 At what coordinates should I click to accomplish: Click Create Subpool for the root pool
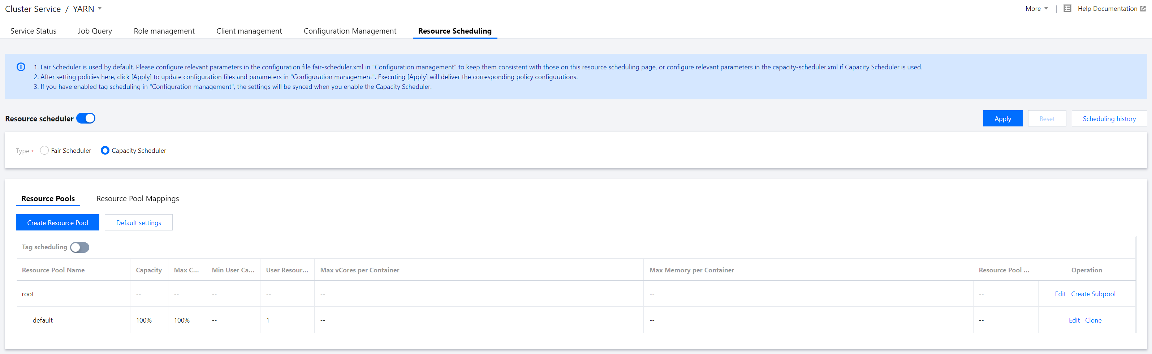pyautogui.click(x=1093, y=294)
